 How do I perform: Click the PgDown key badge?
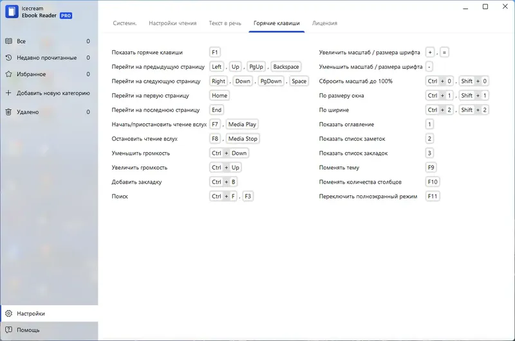pos(271,82)
